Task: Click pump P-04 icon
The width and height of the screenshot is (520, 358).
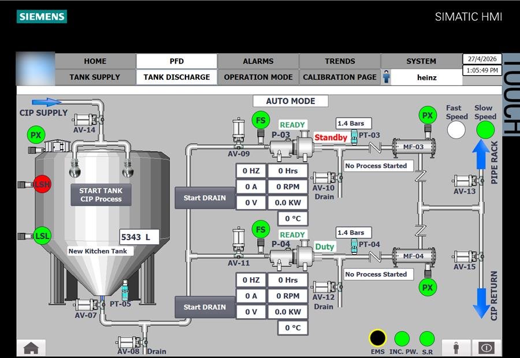Action: pos(291,256)
